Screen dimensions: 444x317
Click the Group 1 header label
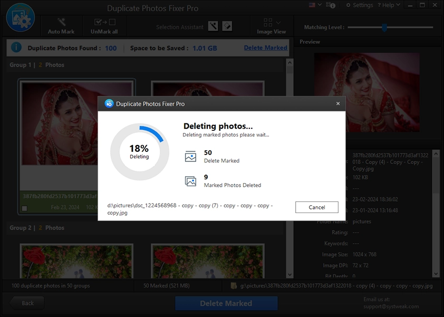pyautogui.click(x=37, y=65)
